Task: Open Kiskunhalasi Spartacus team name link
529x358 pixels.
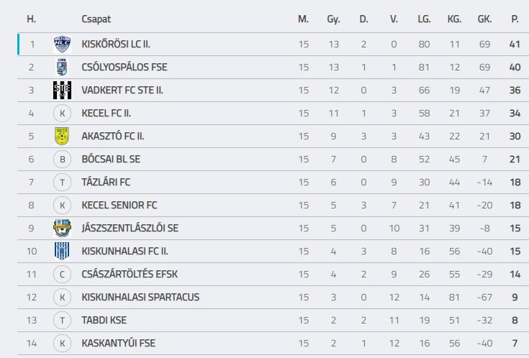Action: 140,298
